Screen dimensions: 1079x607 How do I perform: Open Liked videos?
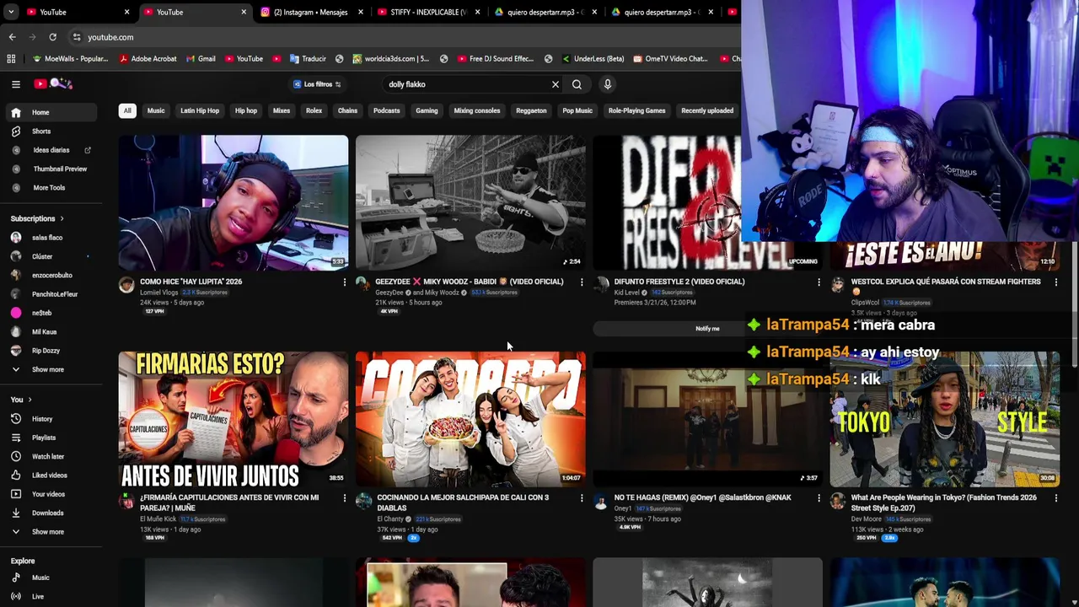[51, 475]
